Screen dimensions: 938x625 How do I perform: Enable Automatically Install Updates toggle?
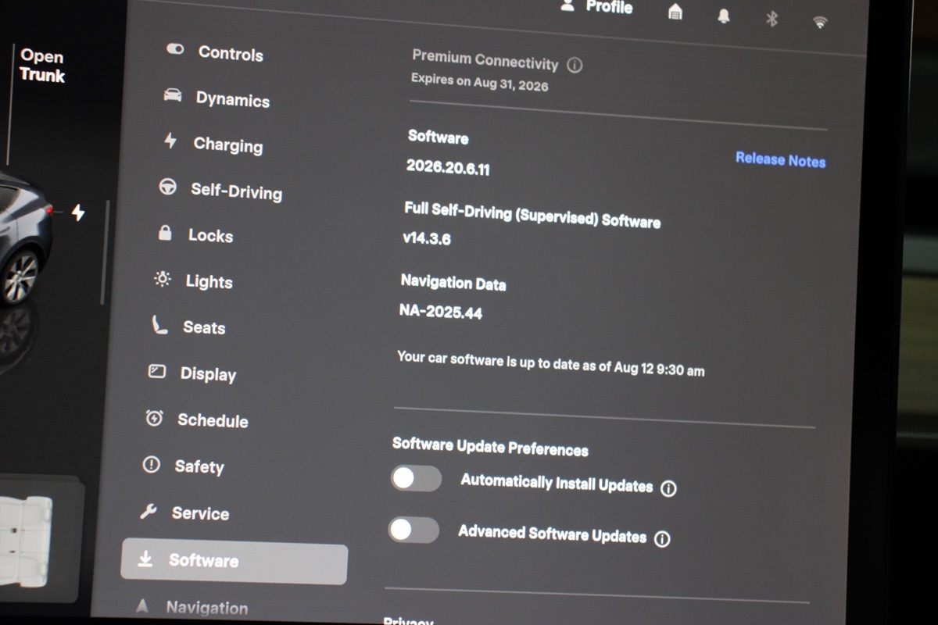coord(417,478)
